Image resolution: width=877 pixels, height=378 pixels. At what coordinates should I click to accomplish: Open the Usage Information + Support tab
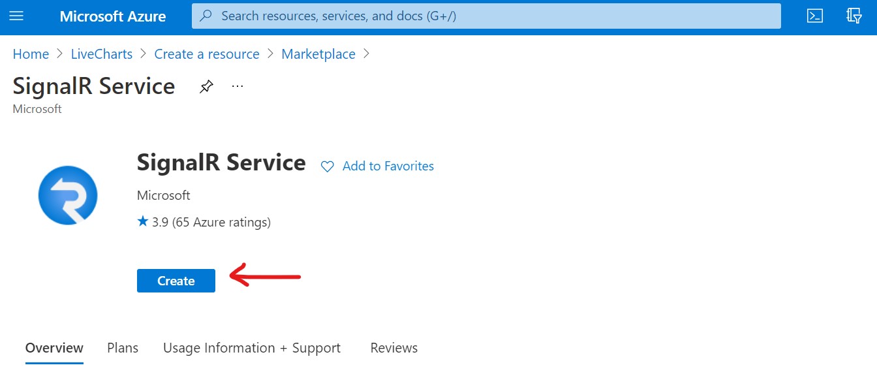[x=252, y=348]
